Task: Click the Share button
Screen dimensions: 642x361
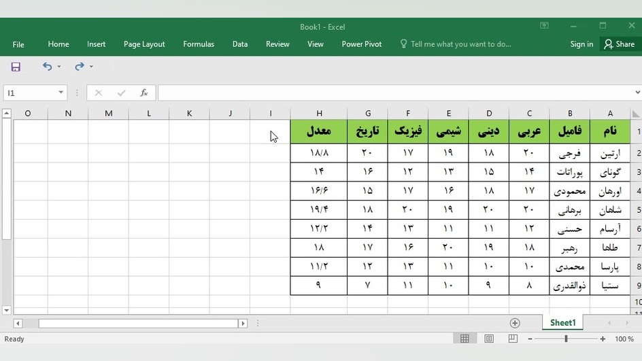Action: 620,44
